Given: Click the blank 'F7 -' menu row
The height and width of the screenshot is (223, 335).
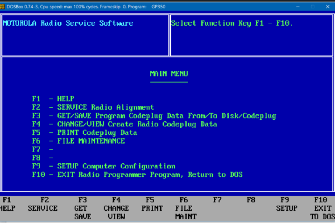Looking at the screenshot, I should pos(42,149).
